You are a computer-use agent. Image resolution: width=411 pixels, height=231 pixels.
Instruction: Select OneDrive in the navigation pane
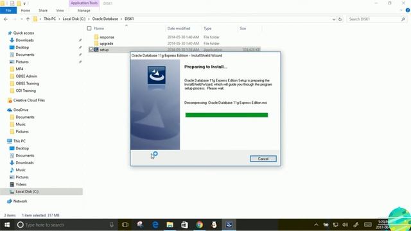21,110
